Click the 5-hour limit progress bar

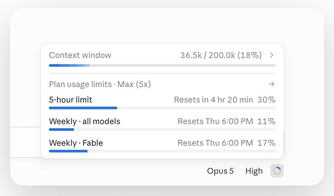point(162,108)
